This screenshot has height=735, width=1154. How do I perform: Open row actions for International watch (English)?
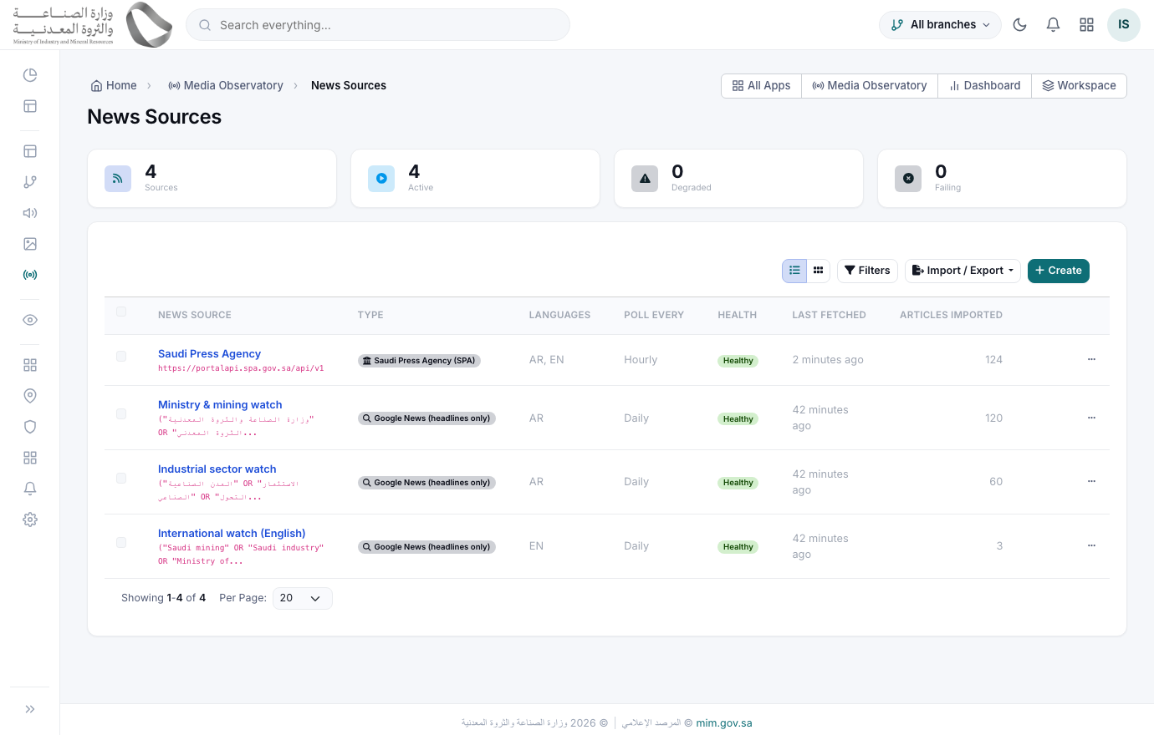point(1091,545)
